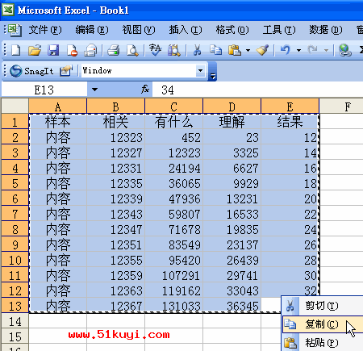The image size is (363, 351).
Task: Save the workbook using the floppy disk icon
Action: pos(53,50)
